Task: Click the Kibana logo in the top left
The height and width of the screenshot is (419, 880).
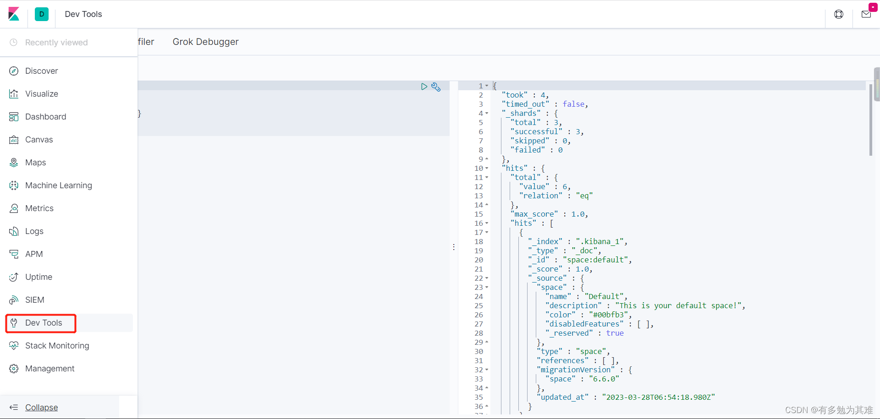Action: [14, 14]
